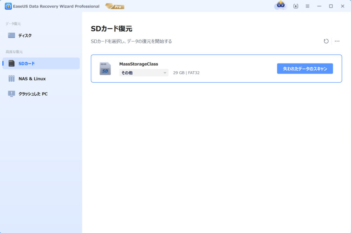Click the blue SD card device icon
351x233 pixels.
(x=105, y=69)
